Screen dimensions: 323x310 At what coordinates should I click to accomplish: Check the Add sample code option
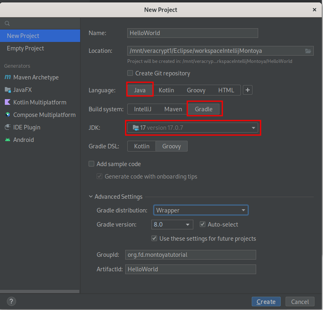[x=91, y=164]
